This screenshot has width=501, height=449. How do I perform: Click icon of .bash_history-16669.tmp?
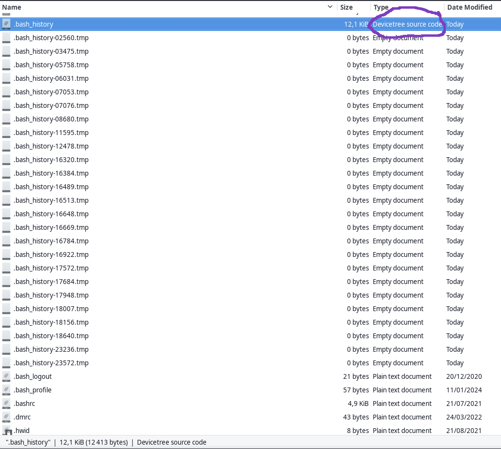click(6, 227)
